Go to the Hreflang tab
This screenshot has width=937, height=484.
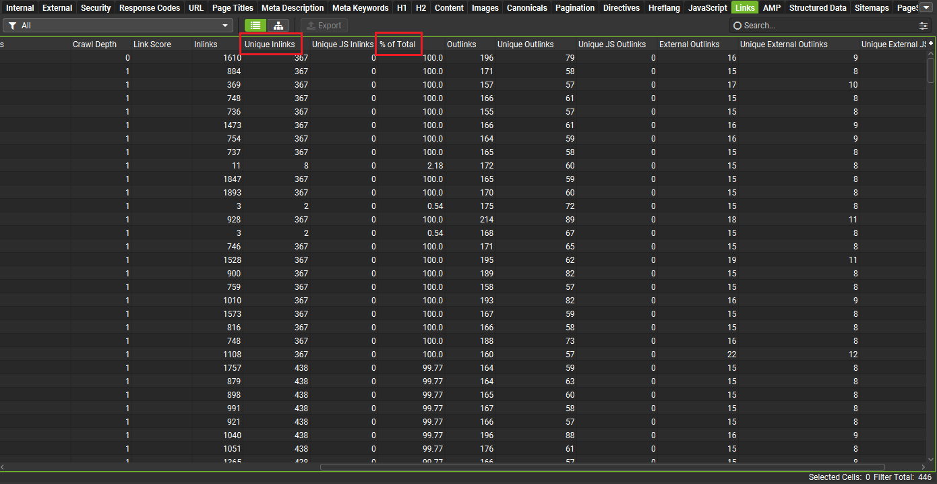point(664,8)
